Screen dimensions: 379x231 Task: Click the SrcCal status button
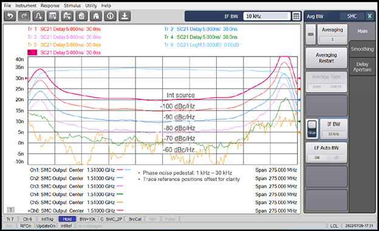pyautogui.click(x=135, y=219)
